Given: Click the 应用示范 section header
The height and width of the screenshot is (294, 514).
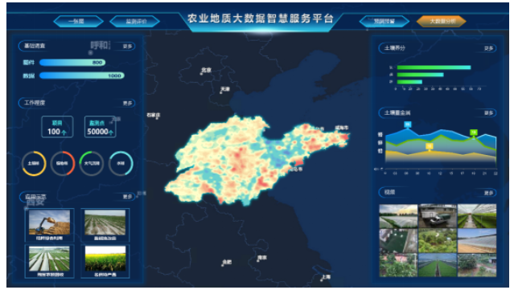Looking at the screenshot, I should (x=35, y=197).
